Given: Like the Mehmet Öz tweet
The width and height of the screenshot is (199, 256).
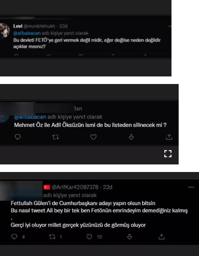Looking at the screenshot, I should (93, 137).
